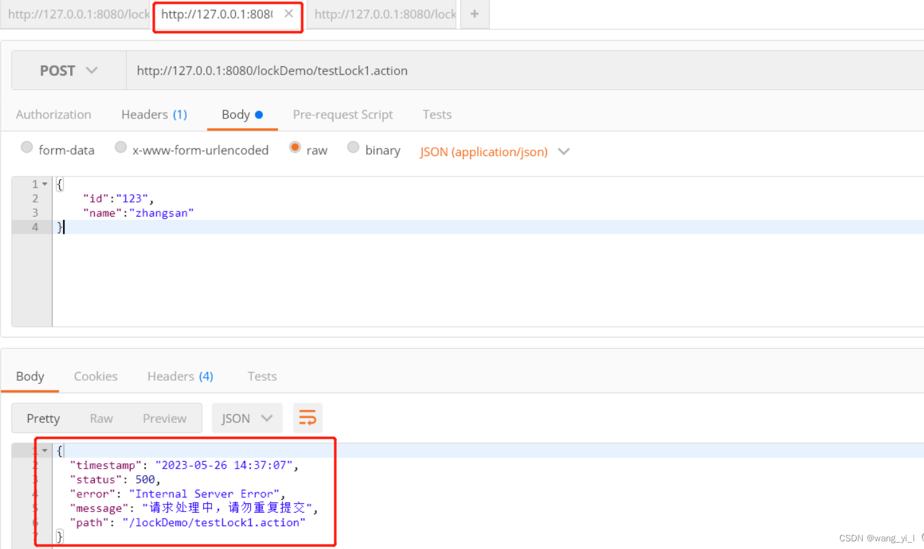This screenshot has height=549, width=924.
Task: Click the "id":"123" line in body editor
Action: click(118, 199)
